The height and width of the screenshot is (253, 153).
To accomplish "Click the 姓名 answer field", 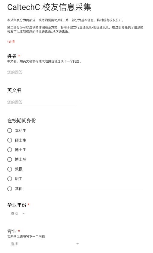I will point(41,72).
